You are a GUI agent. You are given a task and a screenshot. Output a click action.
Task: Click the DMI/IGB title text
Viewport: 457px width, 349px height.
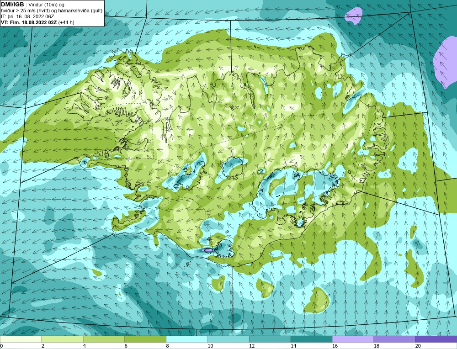pos(12,5)
